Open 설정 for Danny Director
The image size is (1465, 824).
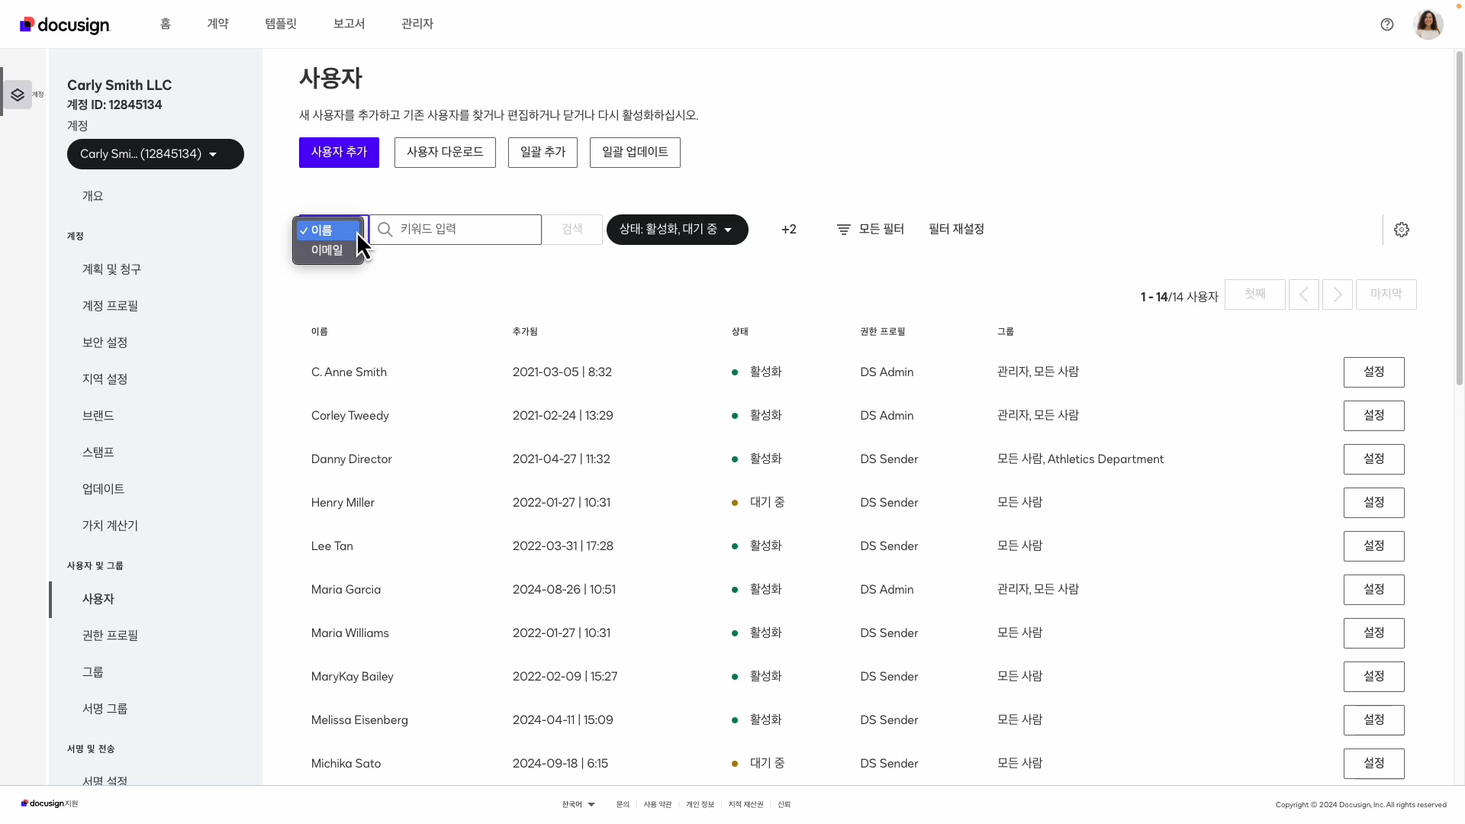click(1374, 459)
